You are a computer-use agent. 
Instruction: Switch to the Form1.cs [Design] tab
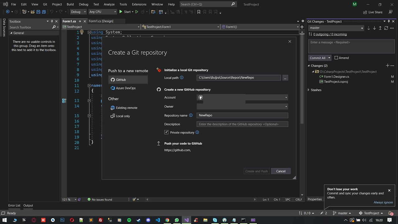pyautogui.click(x=101, y=21)
